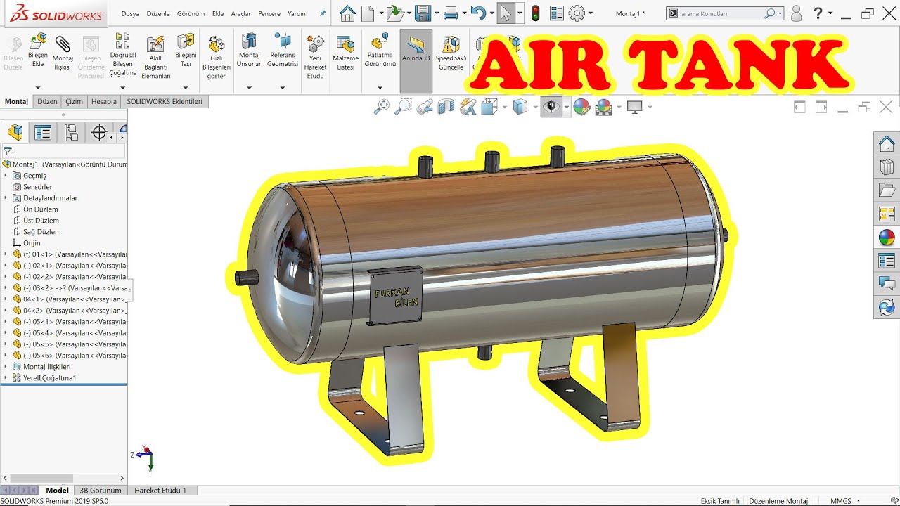The height and width of the screenshot is (506, 900).
Task: Open the file properties list icon
Action: pyautogui.click(x=556, y=13)
